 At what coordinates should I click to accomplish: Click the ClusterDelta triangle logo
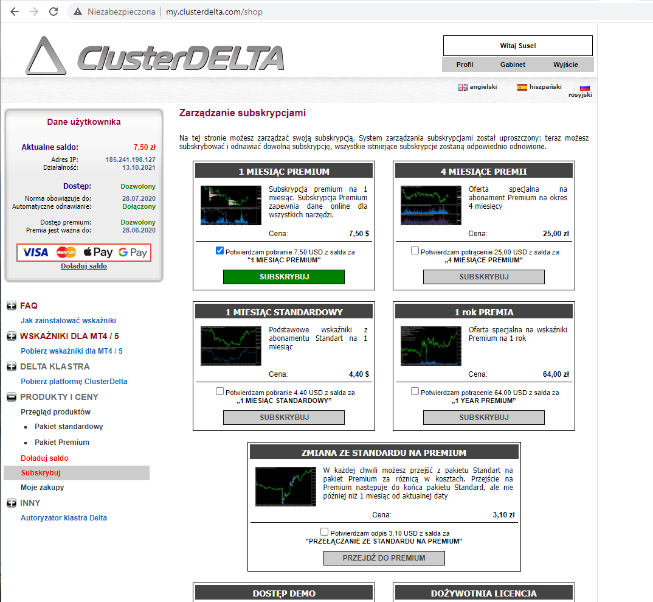pyautogui.click(x=45, y=56)
